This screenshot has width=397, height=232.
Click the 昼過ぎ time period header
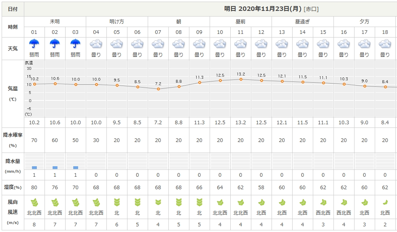302,22
